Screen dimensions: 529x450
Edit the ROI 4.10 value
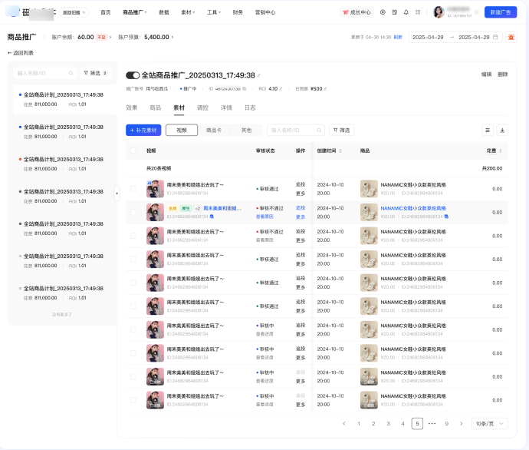pyautogui.click(x=281, y=89)
